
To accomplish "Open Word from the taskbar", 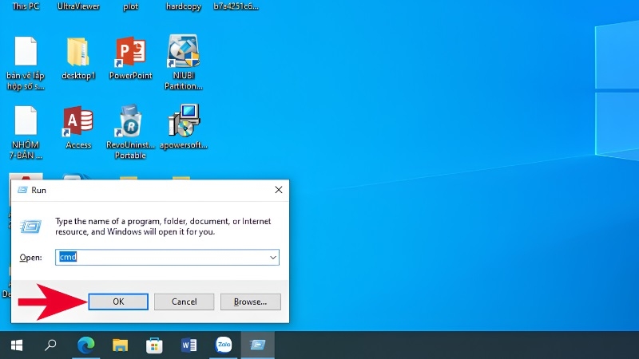I will click(x=189, y=345).
